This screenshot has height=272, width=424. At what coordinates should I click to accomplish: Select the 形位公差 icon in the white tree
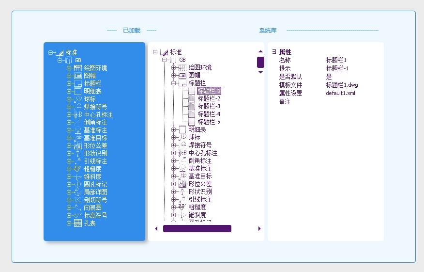tap(182, 184)
